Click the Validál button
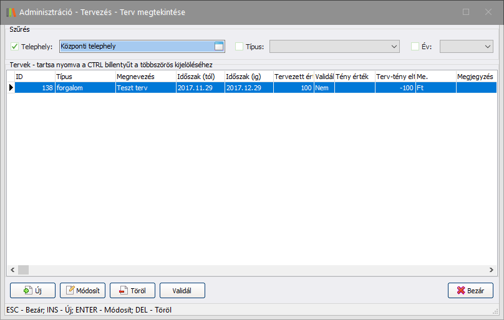This screenshot has height=320, width=504. tap(182, 291)
